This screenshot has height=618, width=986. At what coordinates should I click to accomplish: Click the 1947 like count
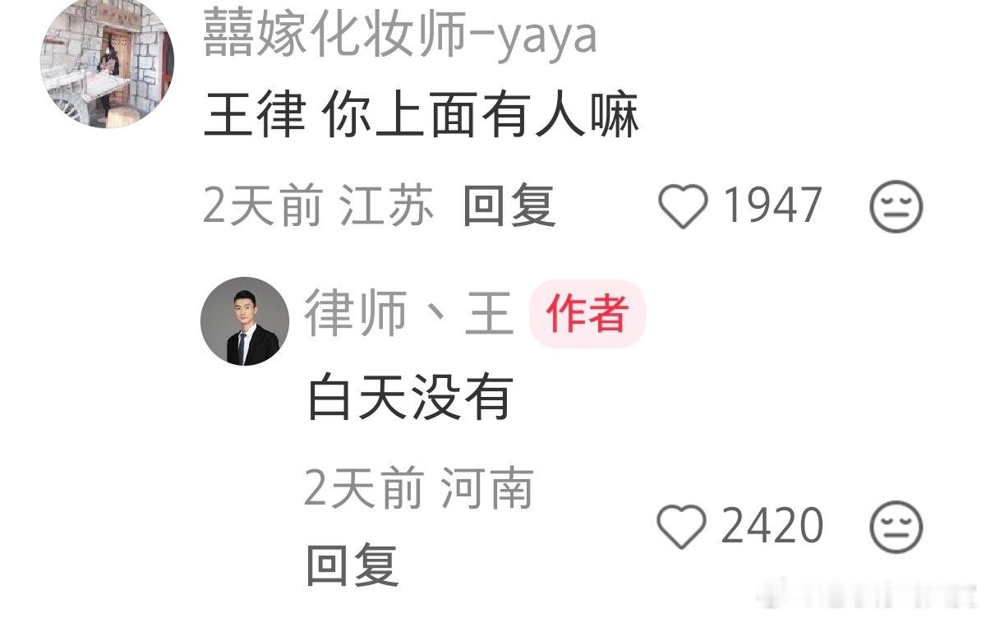pos(772,205)
